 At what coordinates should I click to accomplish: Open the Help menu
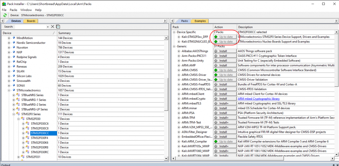pos(38,10)
